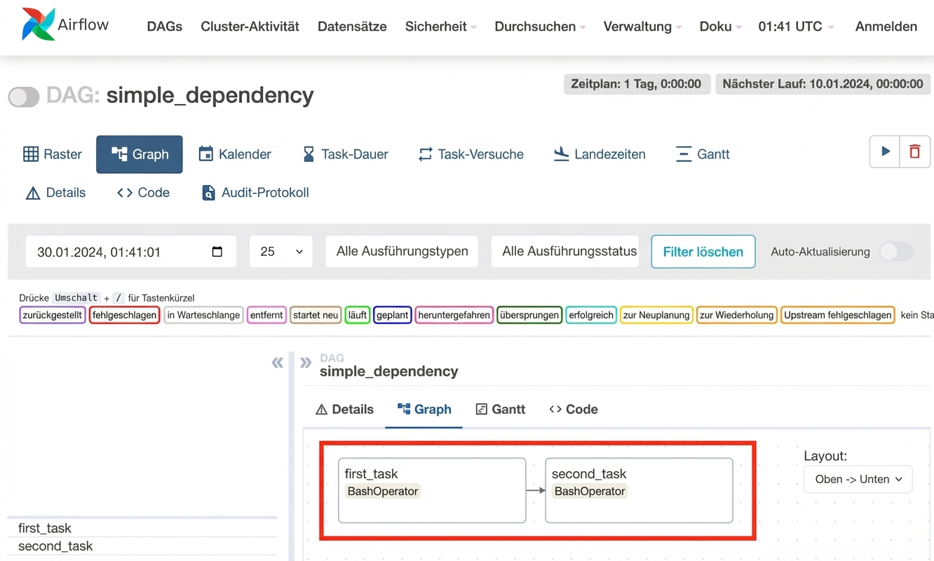Viewport: 934px width, 561px height.
Task: Click the zur Wiederholung legend badge
Action: [737, 316]
